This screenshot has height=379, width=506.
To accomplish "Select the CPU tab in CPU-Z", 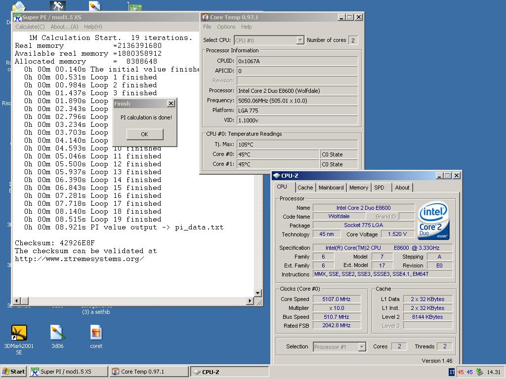I will 284,187.
